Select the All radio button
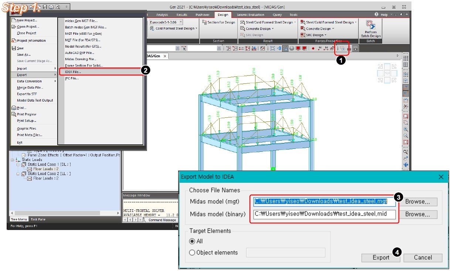451x271 pixels. 192,241
